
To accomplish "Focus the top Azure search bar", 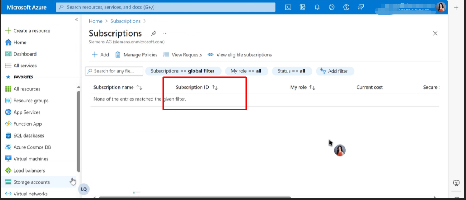I will point(166,7).
